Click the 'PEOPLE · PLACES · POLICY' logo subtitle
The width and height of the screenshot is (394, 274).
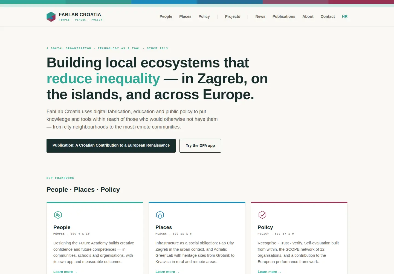tap(80, 20)
